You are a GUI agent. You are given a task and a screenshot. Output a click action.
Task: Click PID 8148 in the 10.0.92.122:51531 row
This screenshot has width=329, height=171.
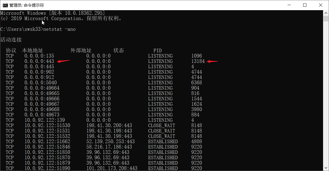coord(197,131)
